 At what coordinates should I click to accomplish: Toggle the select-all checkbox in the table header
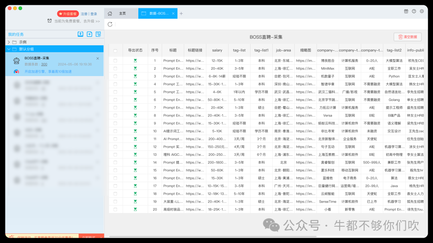coord(115,51)
